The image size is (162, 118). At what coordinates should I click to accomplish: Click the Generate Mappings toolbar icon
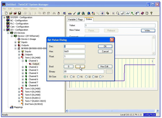pos(70,13)
